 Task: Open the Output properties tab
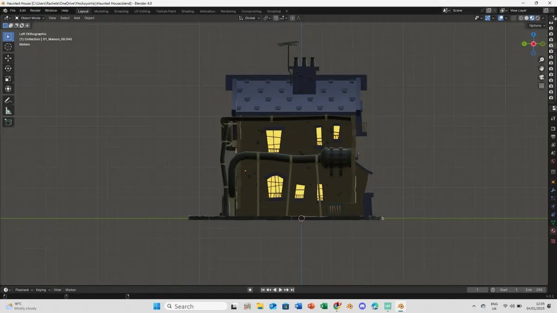coord(553,137)
